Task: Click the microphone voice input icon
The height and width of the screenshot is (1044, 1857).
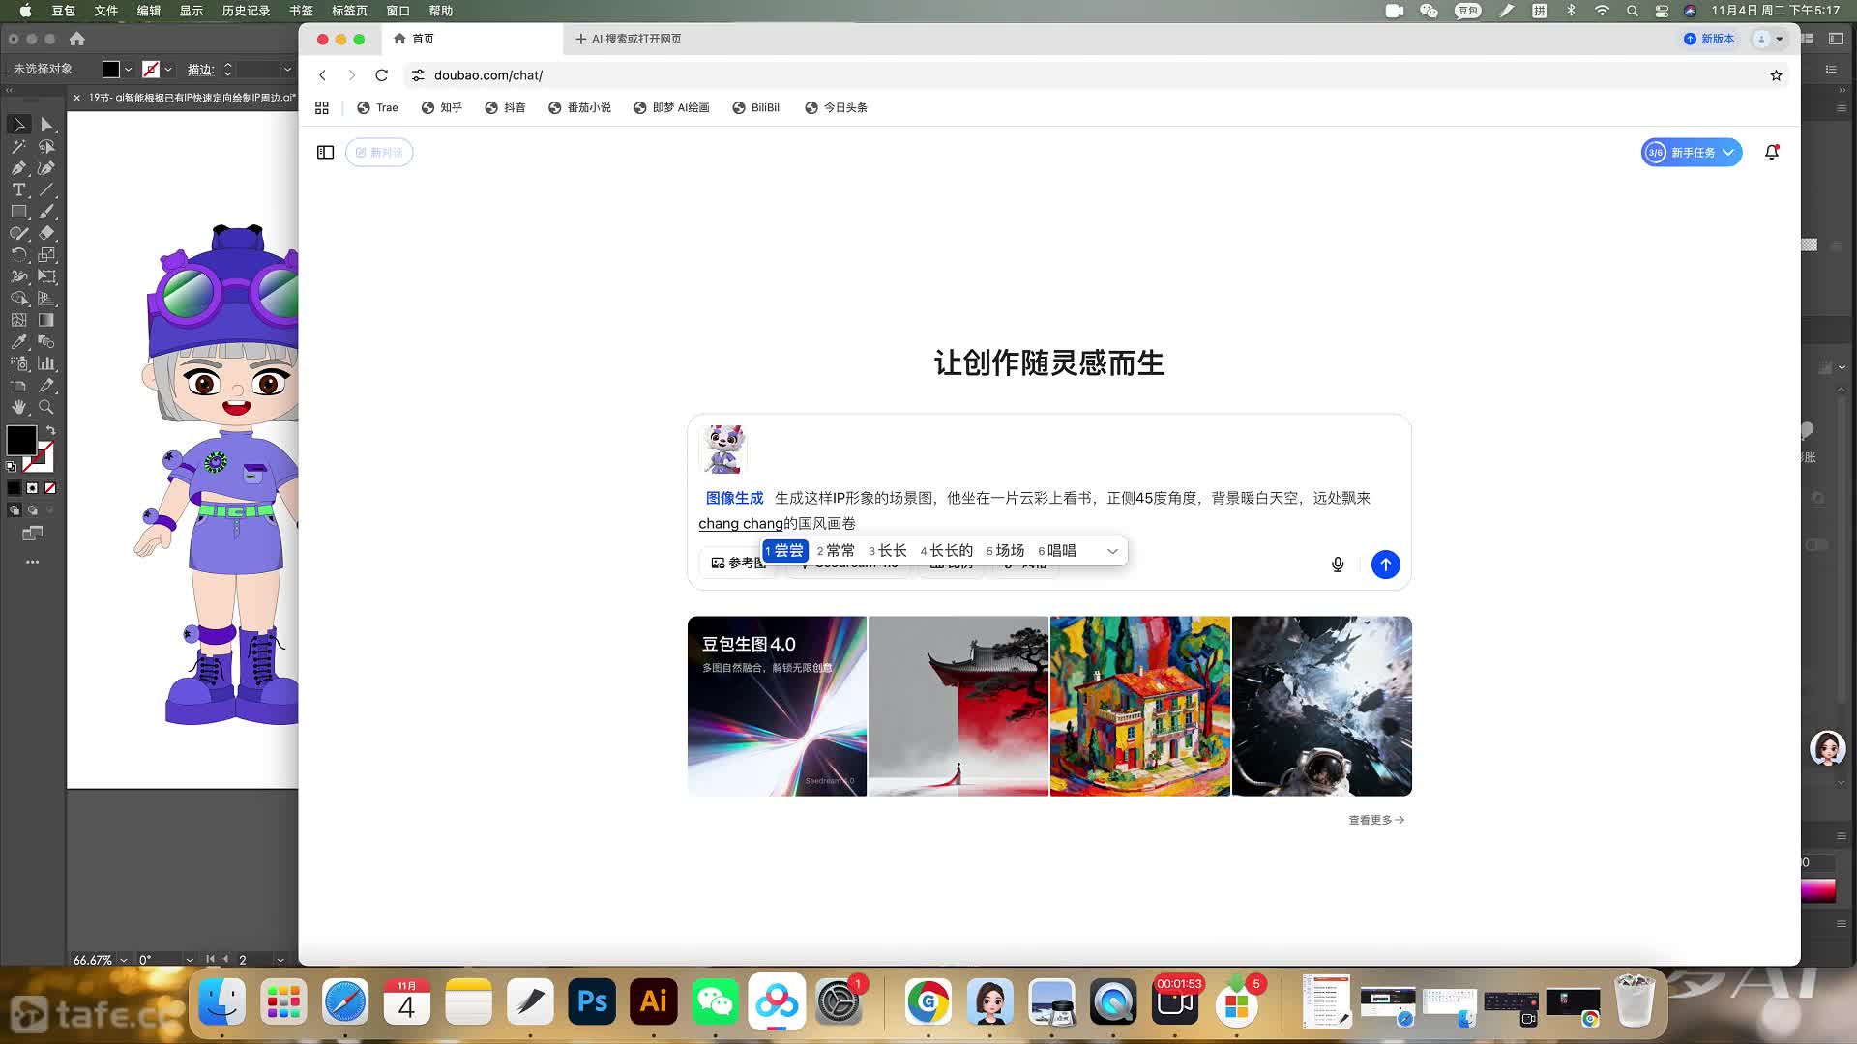Action: coord(1338,565)
